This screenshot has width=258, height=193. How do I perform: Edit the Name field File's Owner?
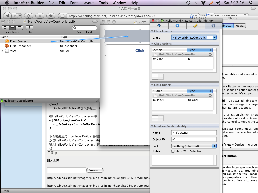194,133
